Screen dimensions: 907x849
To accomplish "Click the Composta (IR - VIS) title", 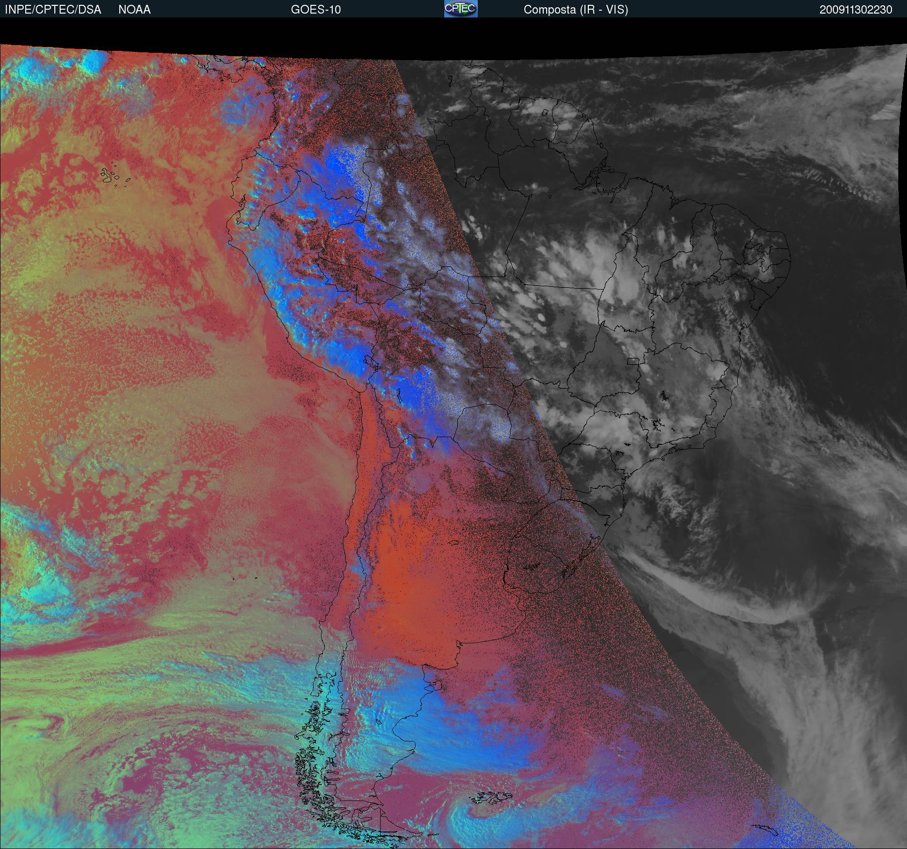I will (576, 10).
